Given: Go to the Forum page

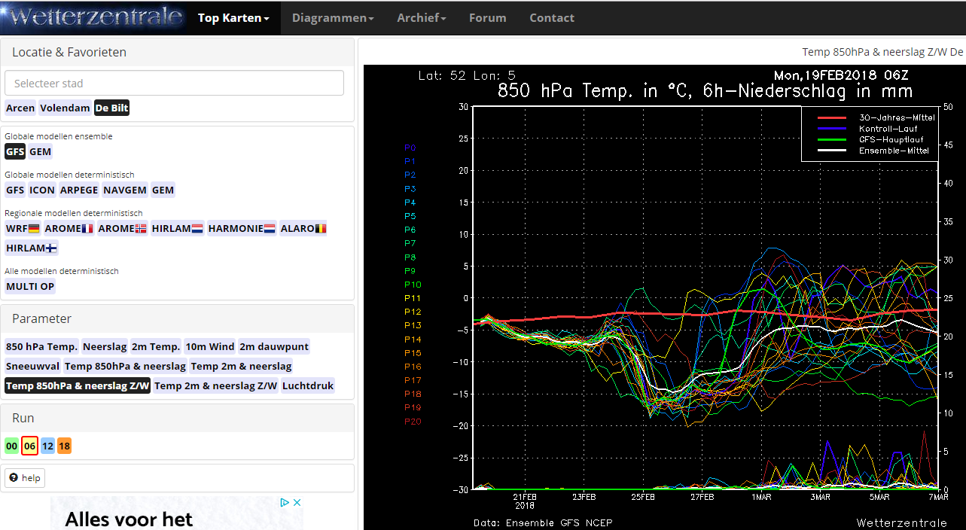Looking at the screenshot, I should coord(488,17).
